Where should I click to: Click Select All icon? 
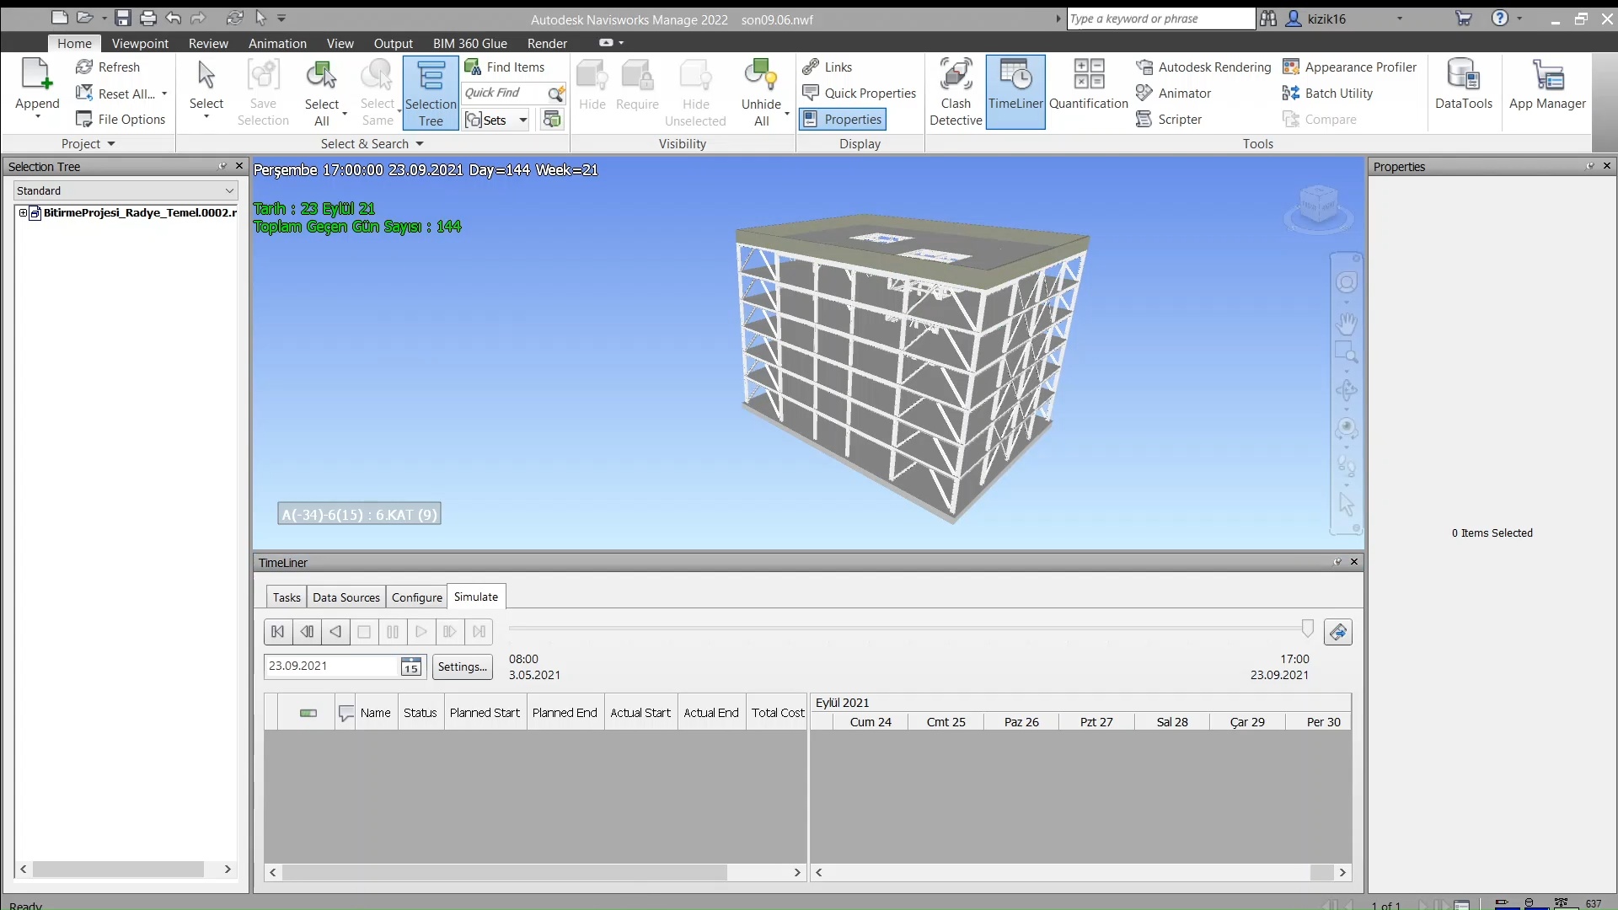(x=321, y=76)
